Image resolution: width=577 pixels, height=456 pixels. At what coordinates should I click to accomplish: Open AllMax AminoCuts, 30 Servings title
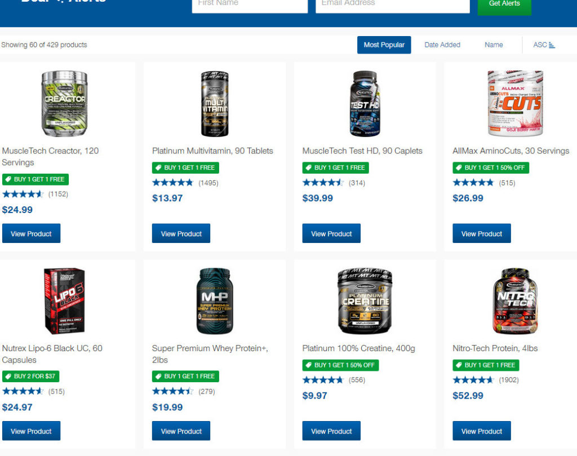click(x=511, y=151)
